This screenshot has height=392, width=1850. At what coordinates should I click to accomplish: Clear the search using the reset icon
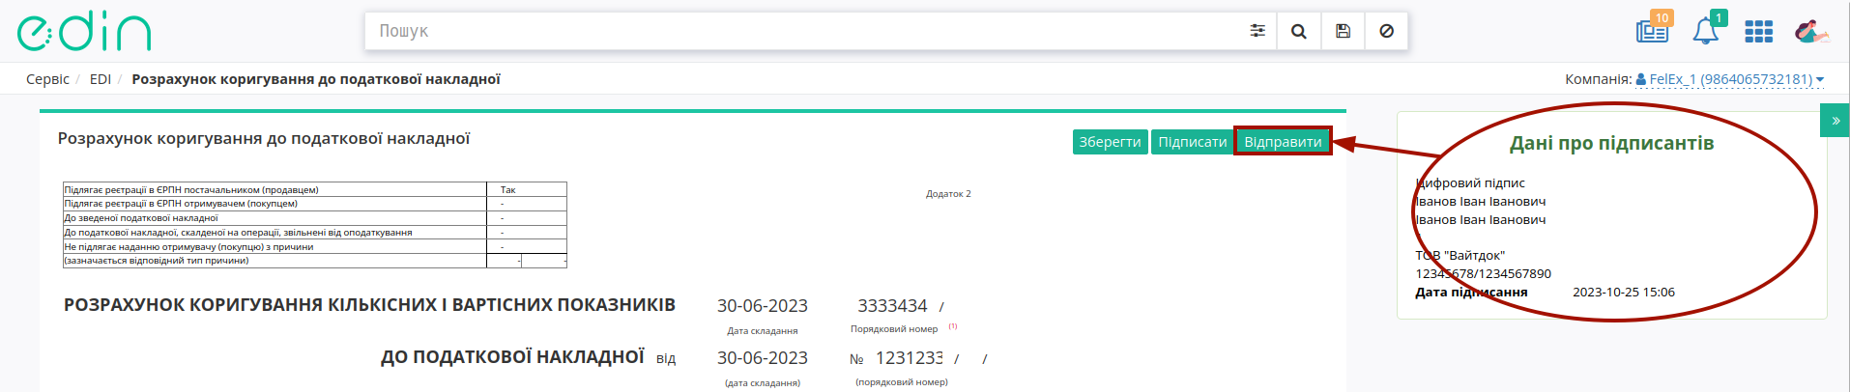[x=1386, y=31]
